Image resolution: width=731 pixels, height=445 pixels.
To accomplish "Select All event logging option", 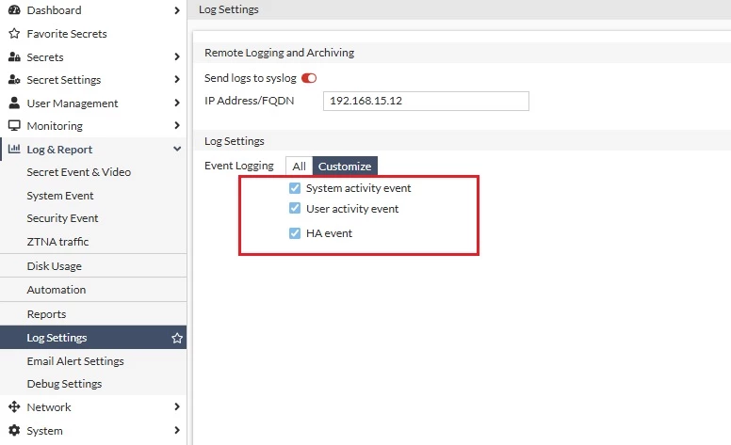I will pos(299,167).
